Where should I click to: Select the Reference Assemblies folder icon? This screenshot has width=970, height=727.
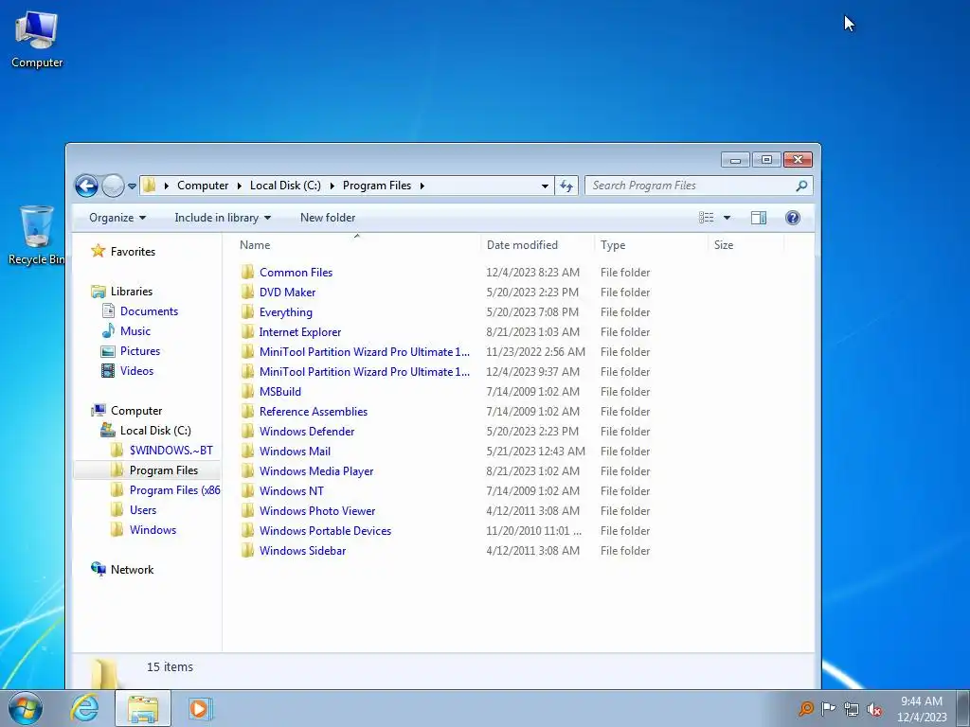point(247,411)
